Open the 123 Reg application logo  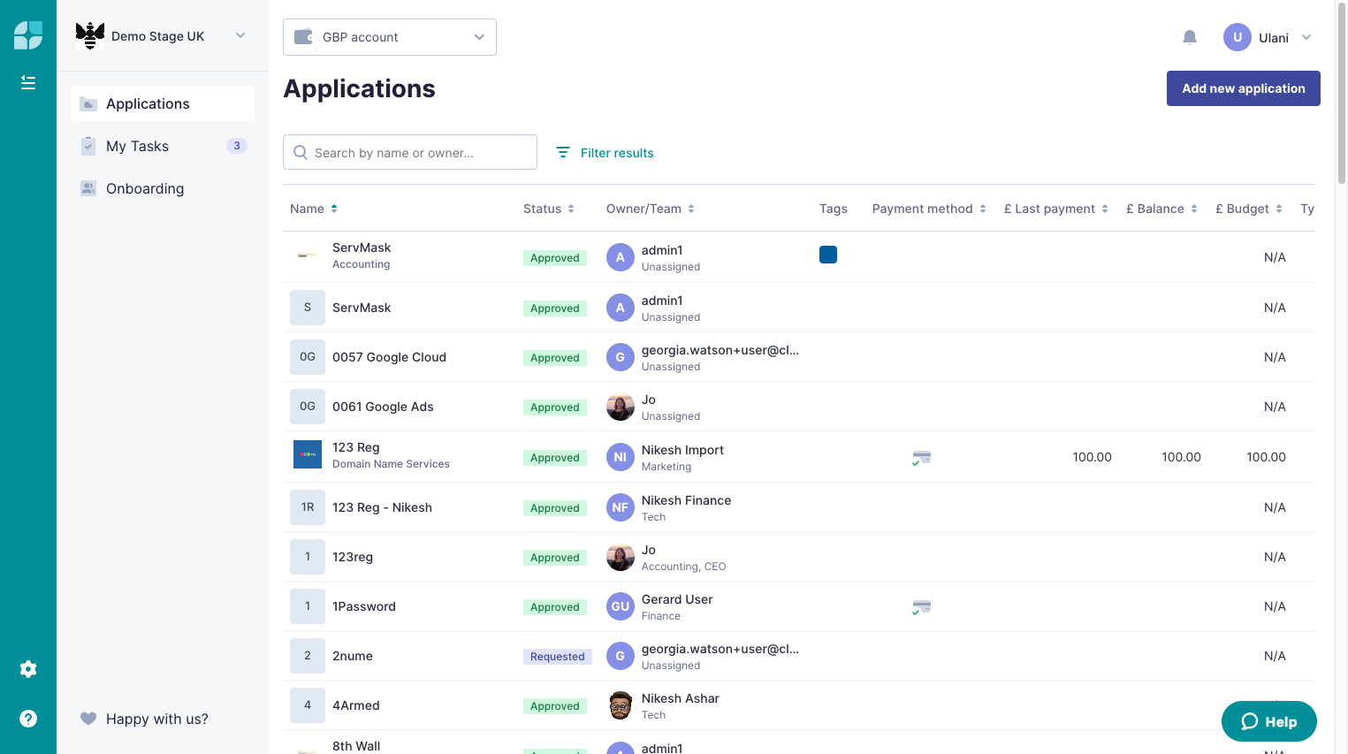308,454
